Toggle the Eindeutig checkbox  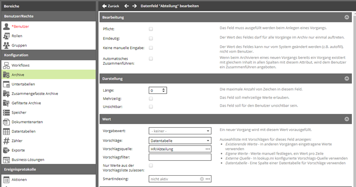coord(151,39)
